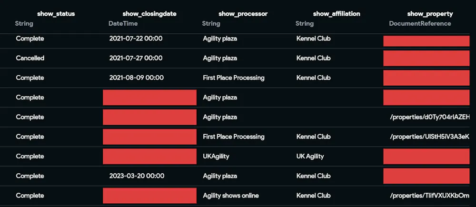The image size is (476, 207).
Task: Click Kennel Club in the 2023-03-20 row
Action: tap(313, 176)
